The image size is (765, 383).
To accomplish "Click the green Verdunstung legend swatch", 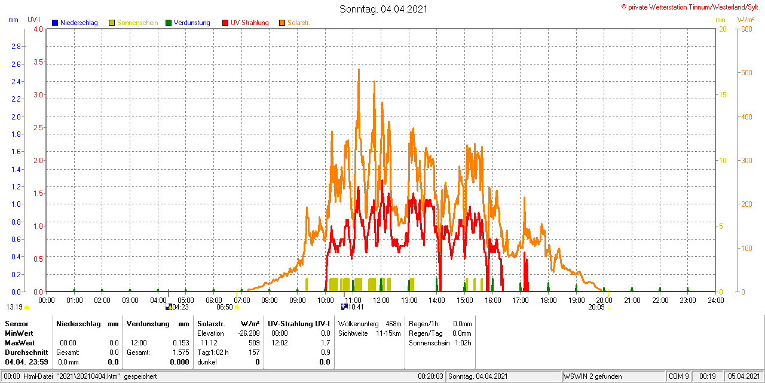I will (169, 23).
